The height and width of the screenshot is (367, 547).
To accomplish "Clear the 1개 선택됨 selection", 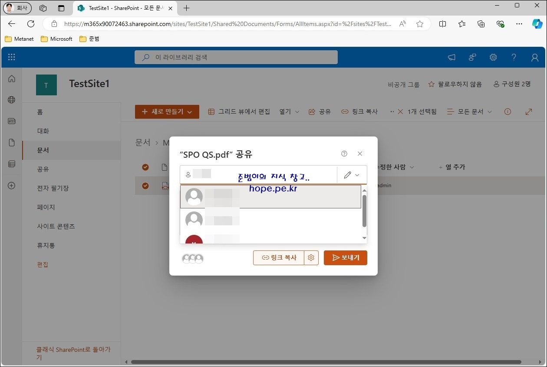I will [400, 111].
